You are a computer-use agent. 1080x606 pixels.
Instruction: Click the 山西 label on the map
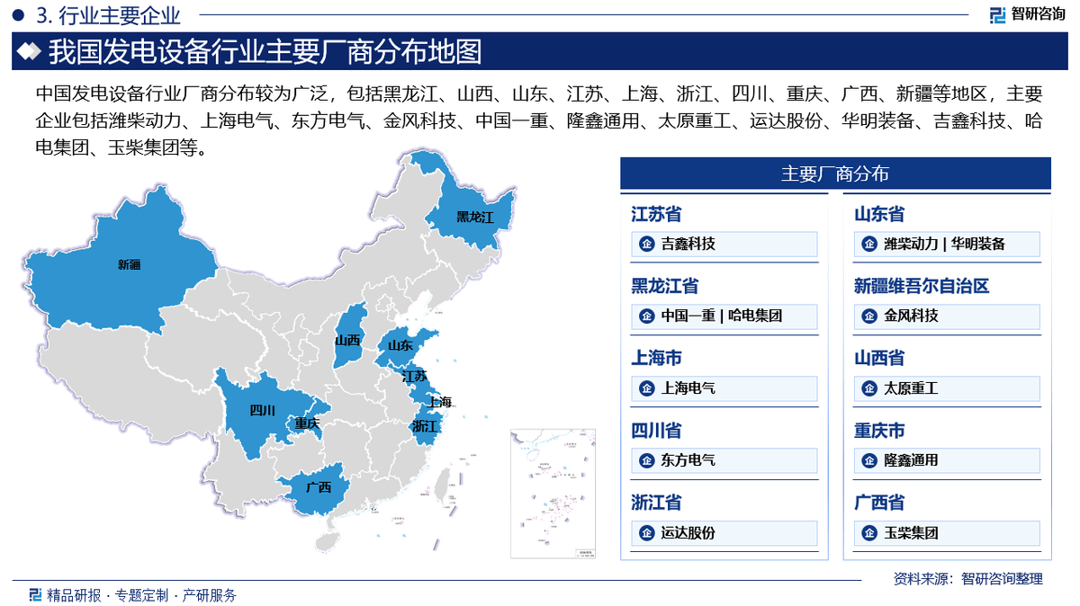coord(347,341)
